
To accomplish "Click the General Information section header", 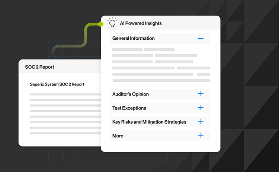I will point(134,38).
